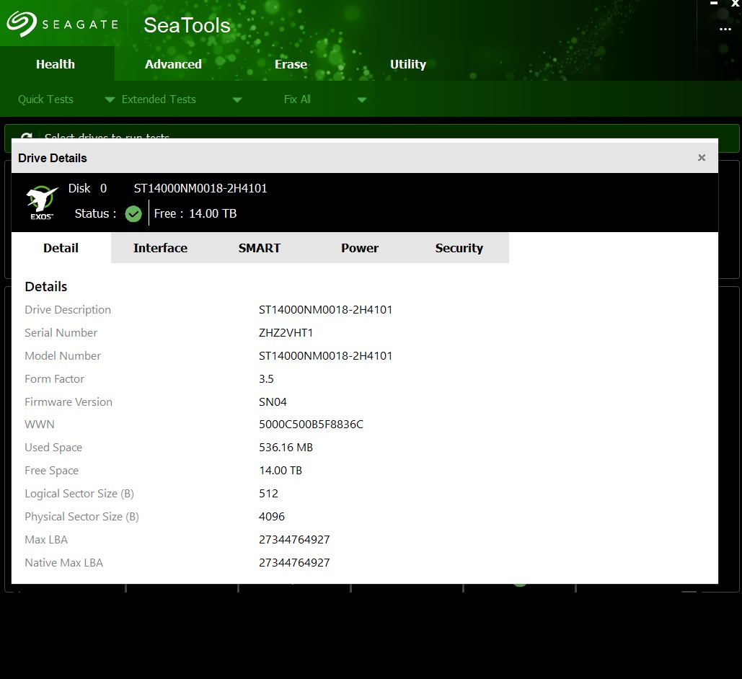
Task: Open the Erase tab
Action: [x=291, y=64]
